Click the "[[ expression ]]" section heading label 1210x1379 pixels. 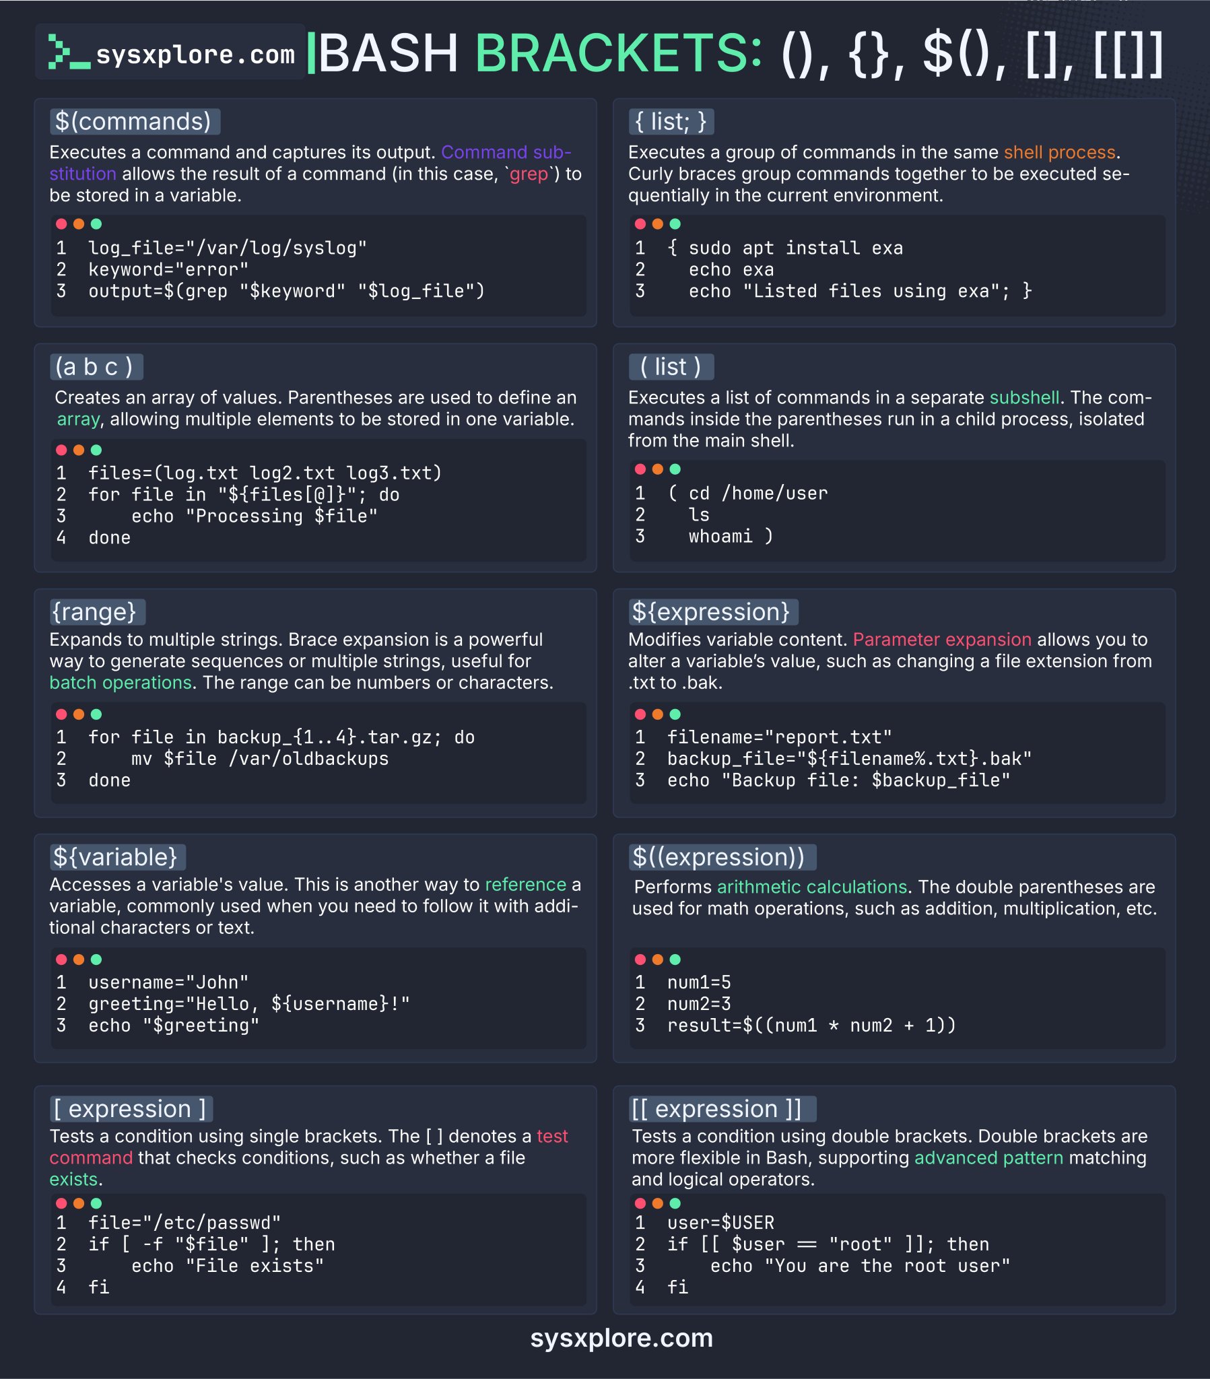(x=717, y=1108)
